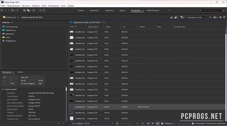Image resolution: width=227 pixels, height=126 pixels.
Task: Select the 455 КБ file thumbnail
Action: click(72, 113)
